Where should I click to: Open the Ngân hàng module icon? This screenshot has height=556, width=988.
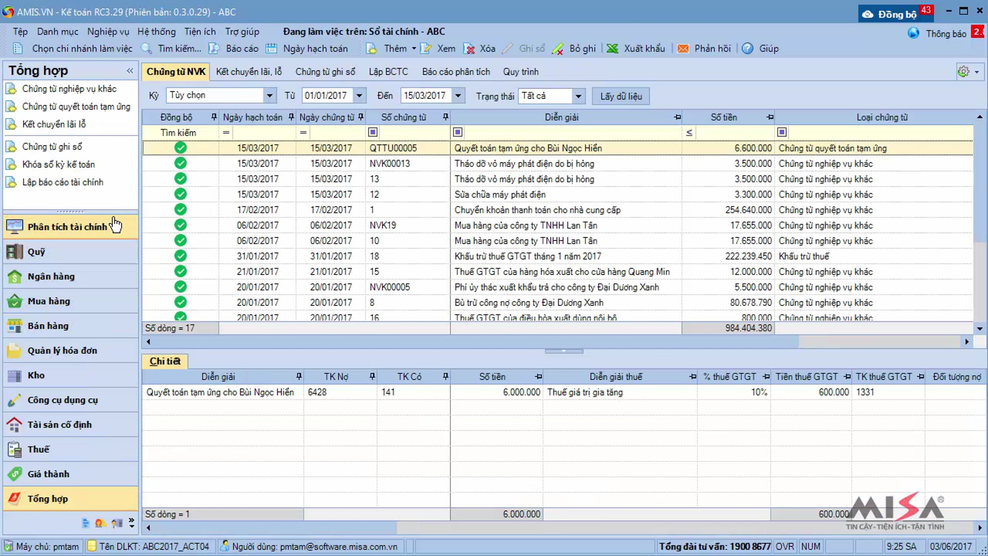14,276
